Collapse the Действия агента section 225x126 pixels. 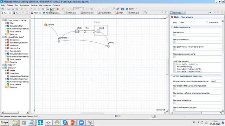pyautogui.click(x=172, y=27)
